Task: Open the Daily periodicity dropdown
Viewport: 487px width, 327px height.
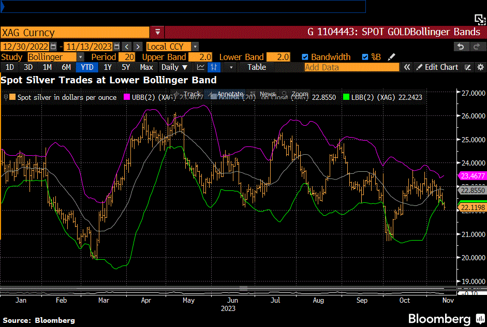Action: 174,67
